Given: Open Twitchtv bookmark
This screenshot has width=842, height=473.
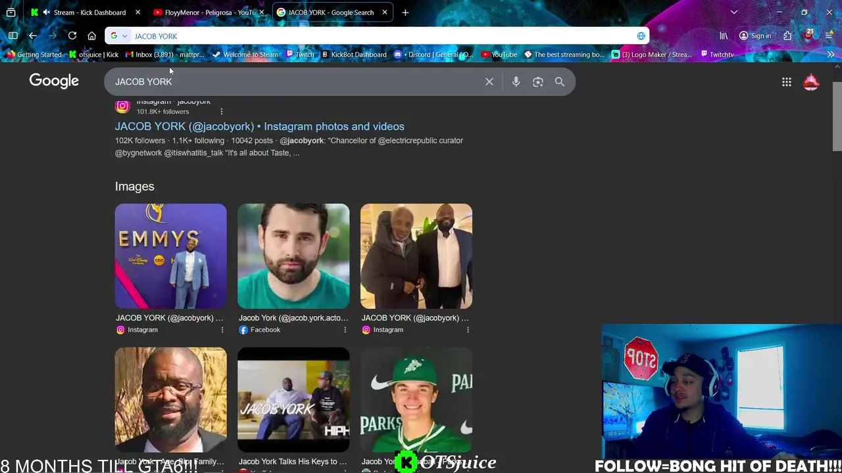Looking at the screenshot, I should pyautogui.click(x=717, y=55).
